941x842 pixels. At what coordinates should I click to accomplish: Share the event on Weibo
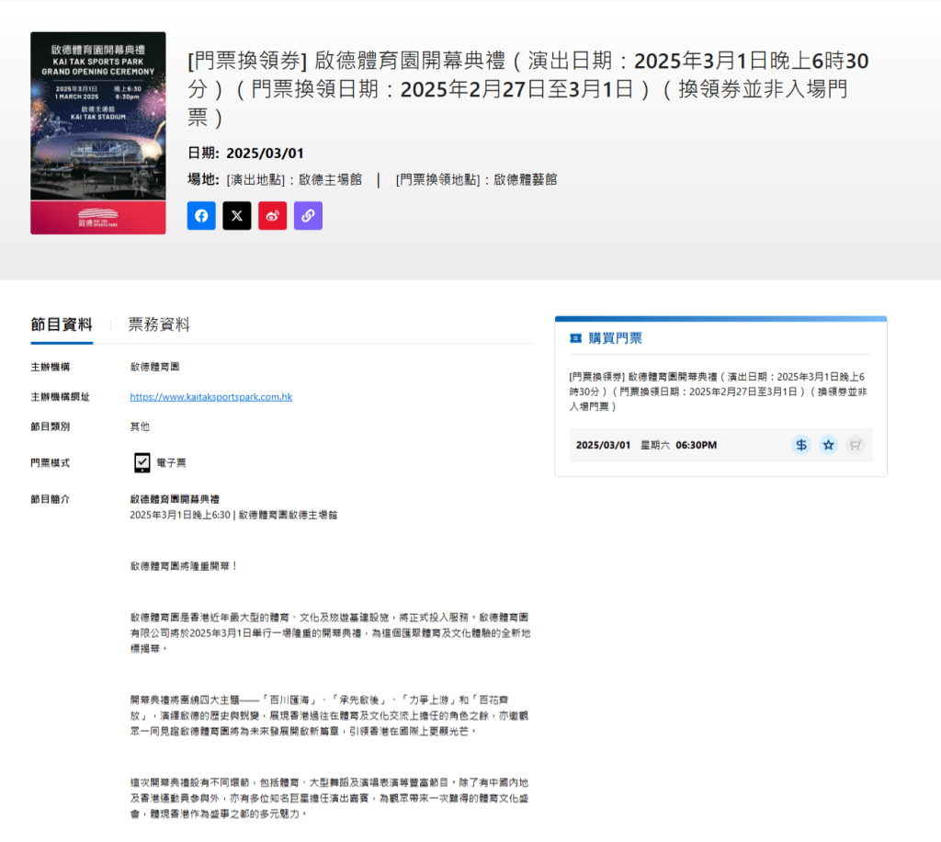(273, 216)
